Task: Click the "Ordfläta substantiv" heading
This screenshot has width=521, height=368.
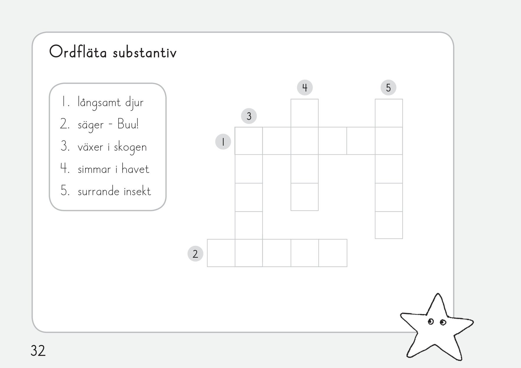Action: [x=113, y=52]
